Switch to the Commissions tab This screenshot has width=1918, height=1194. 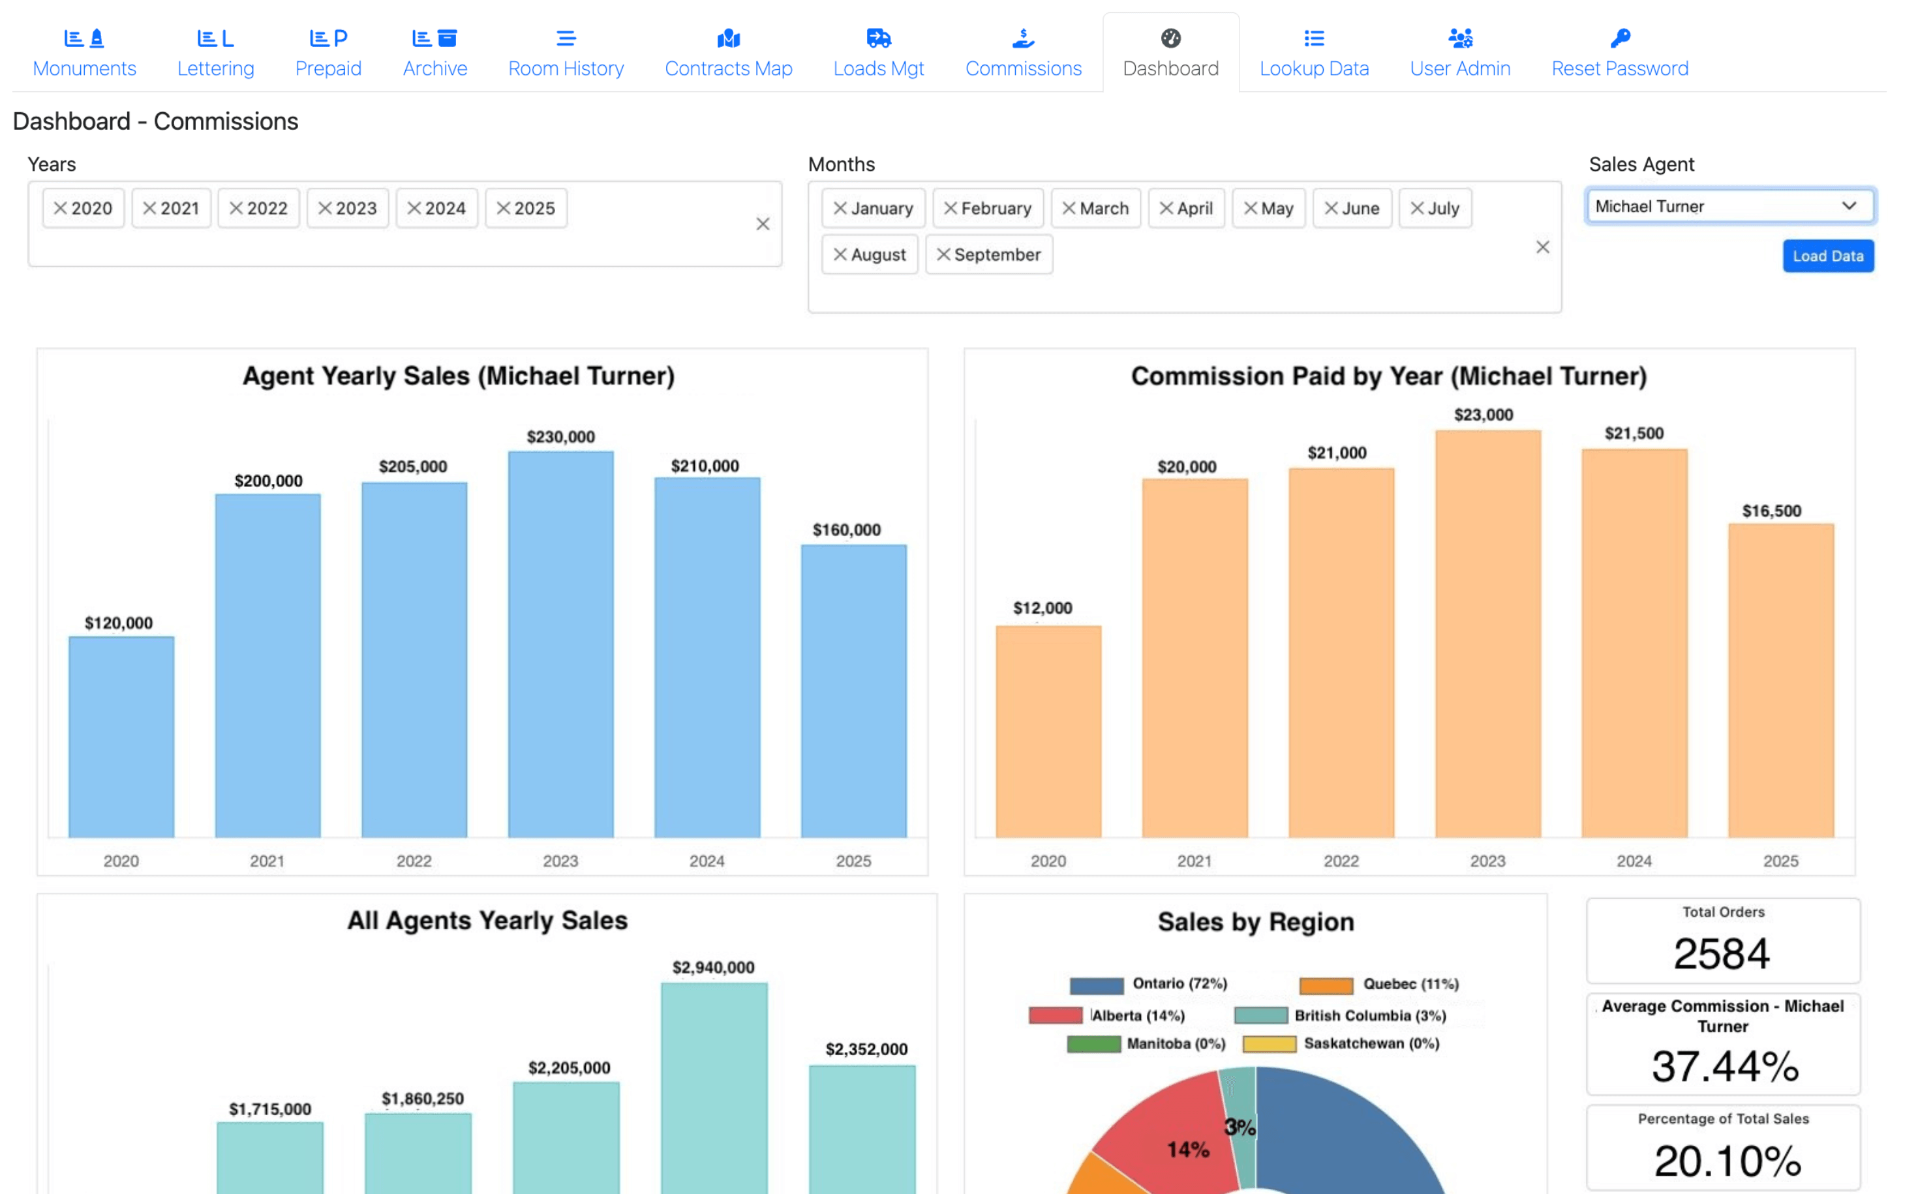coord(1022,52)
